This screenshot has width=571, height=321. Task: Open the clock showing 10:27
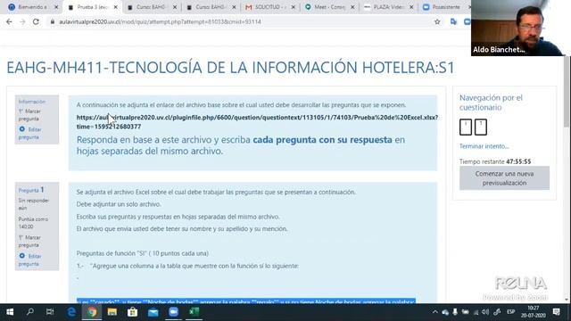click(x=534, y=312)
